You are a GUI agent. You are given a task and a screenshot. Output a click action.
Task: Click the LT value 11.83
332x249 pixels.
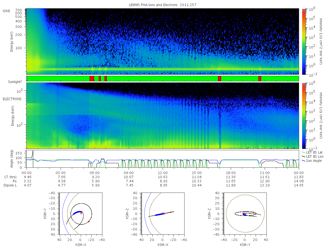click(x=299, y=177)
